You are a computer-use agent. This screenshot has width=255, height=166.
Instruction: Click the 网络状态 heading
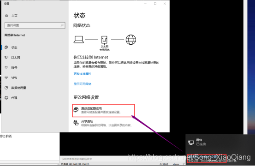(x=82, y=25)
